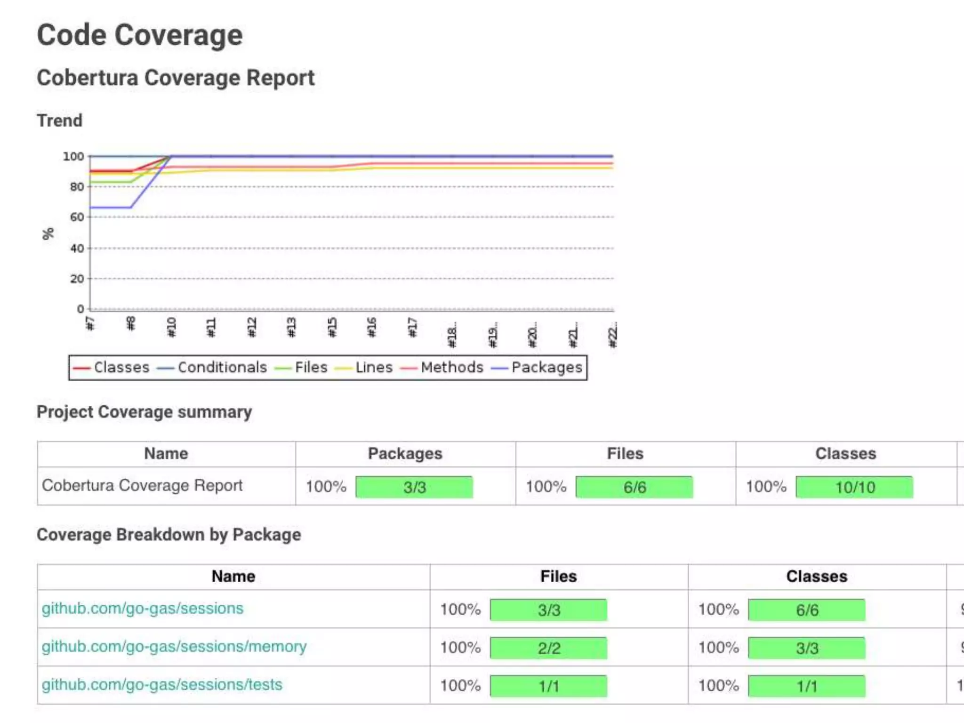Click the Packages 3/3 green coverage bar
This screenshot has width=964, height=723.
[x=414, y=487]
